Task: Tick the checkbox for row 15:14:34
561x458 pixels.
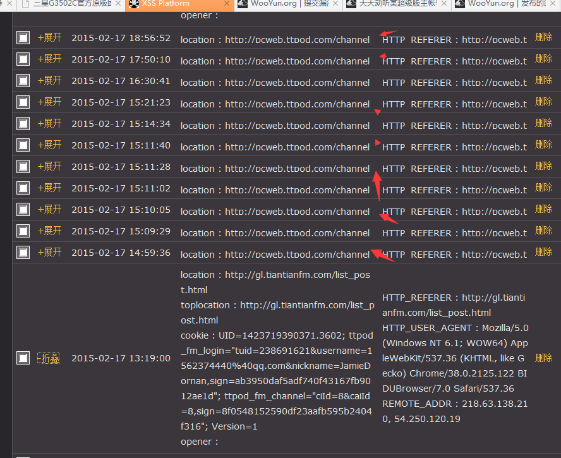Action: click(23, 123)
